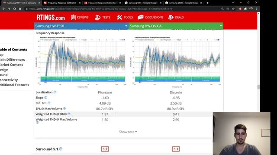Open the Tests menu

tap(103, 17)
